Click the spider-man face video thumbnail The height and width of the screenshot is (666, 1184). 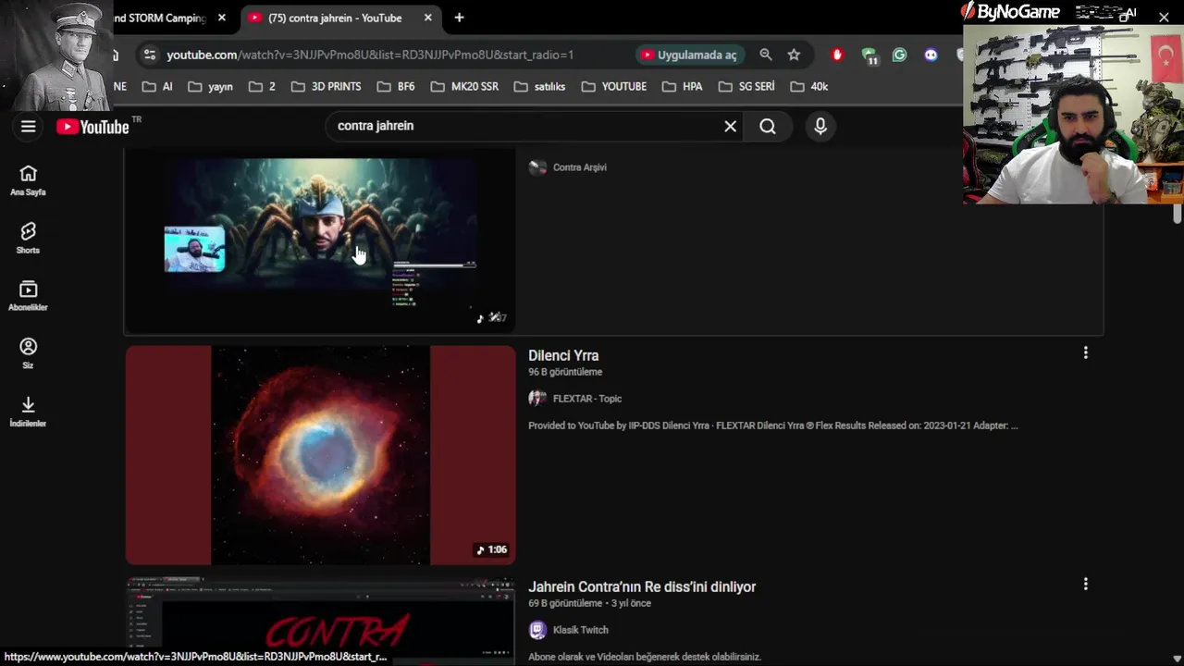coord(320,240)
